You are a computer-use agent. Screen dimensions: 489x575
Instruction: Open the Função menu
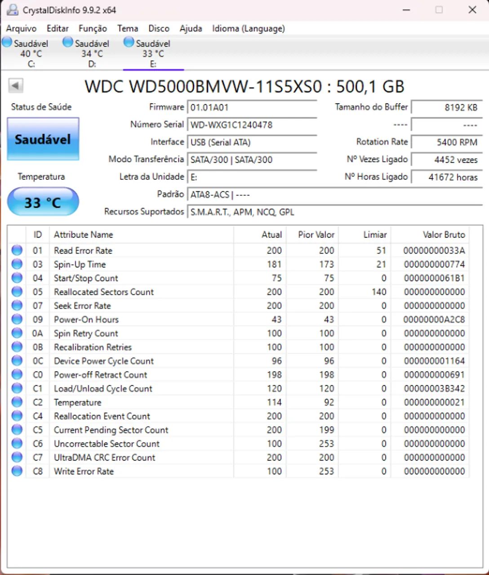coord(93,28)
